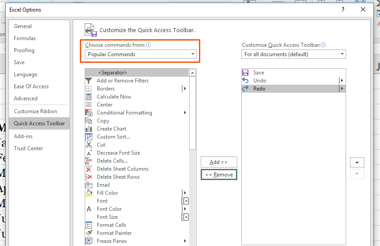Click the Font Color letter A icon
Viewport: 380px width, 246px height.
(x=89, y=209)
